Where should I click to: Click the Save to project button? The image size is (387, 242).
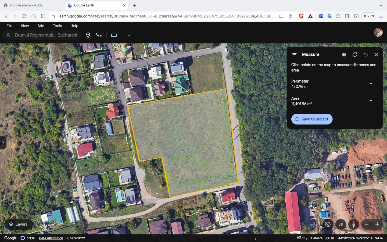312,119
